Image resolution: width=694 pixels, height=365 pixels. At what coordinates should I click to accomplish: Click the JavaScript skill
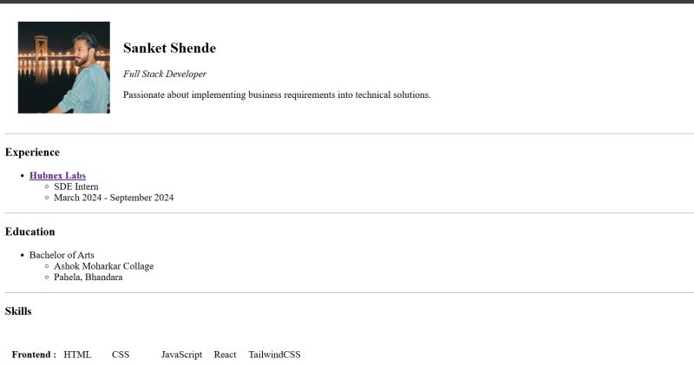(x=181, y=355)
